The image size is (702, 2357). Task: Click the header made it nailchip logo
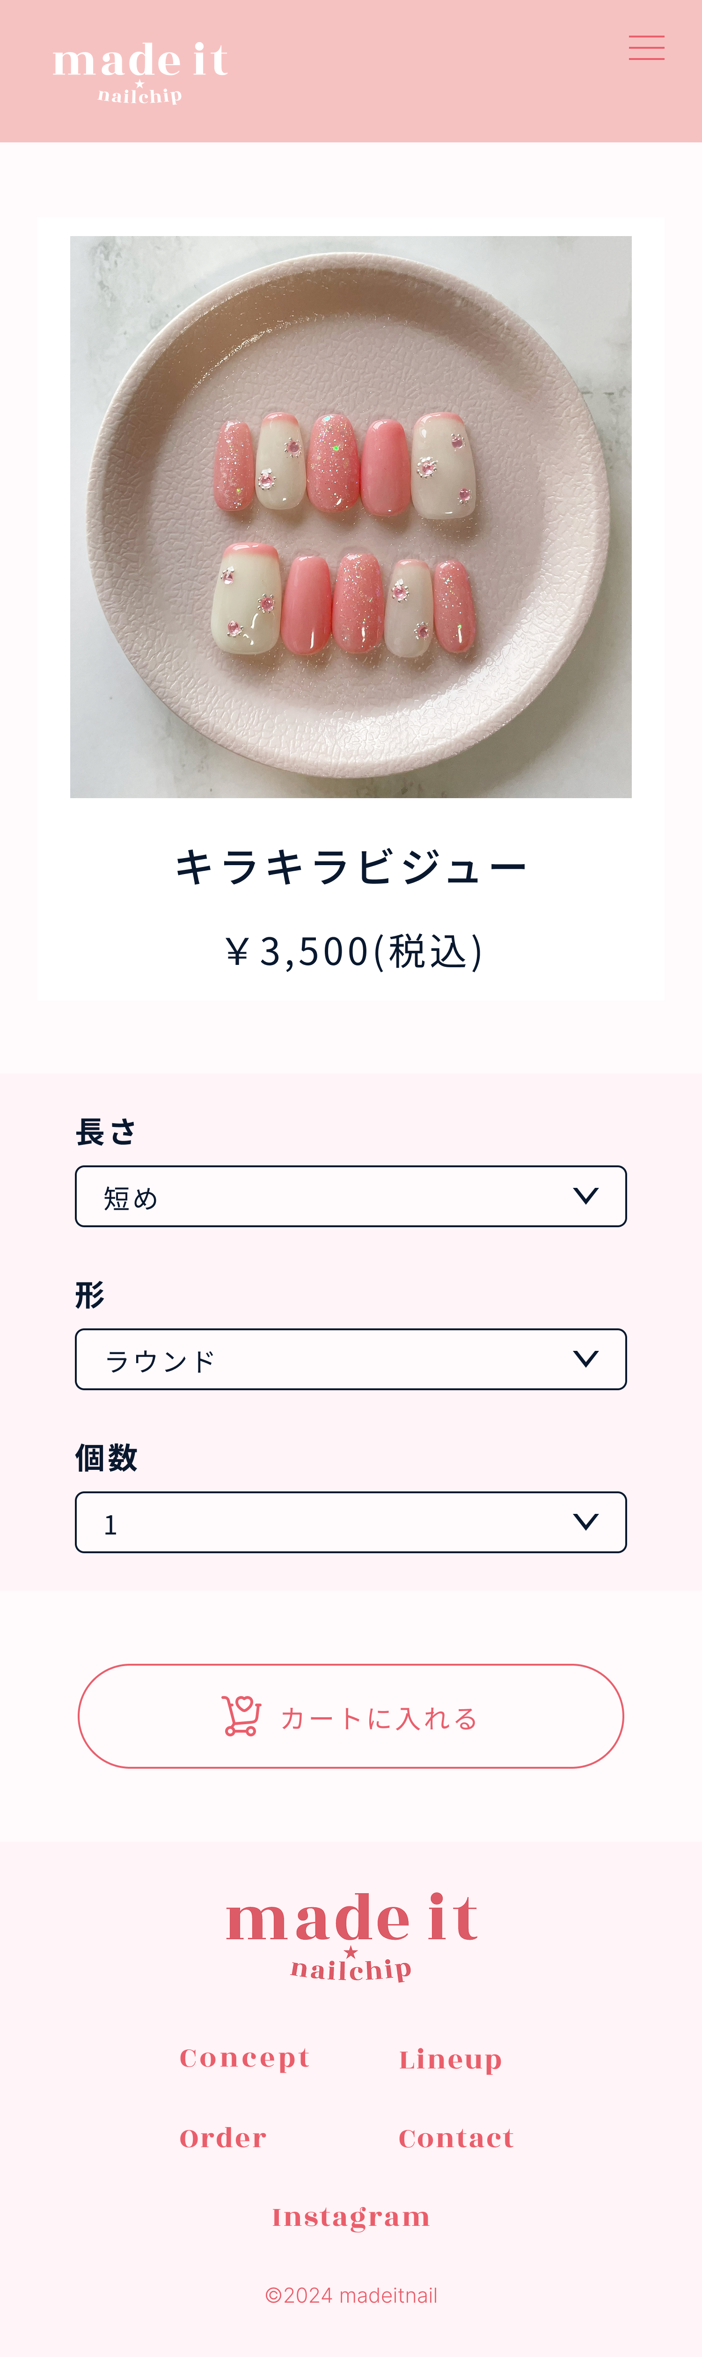coord(141,71)
